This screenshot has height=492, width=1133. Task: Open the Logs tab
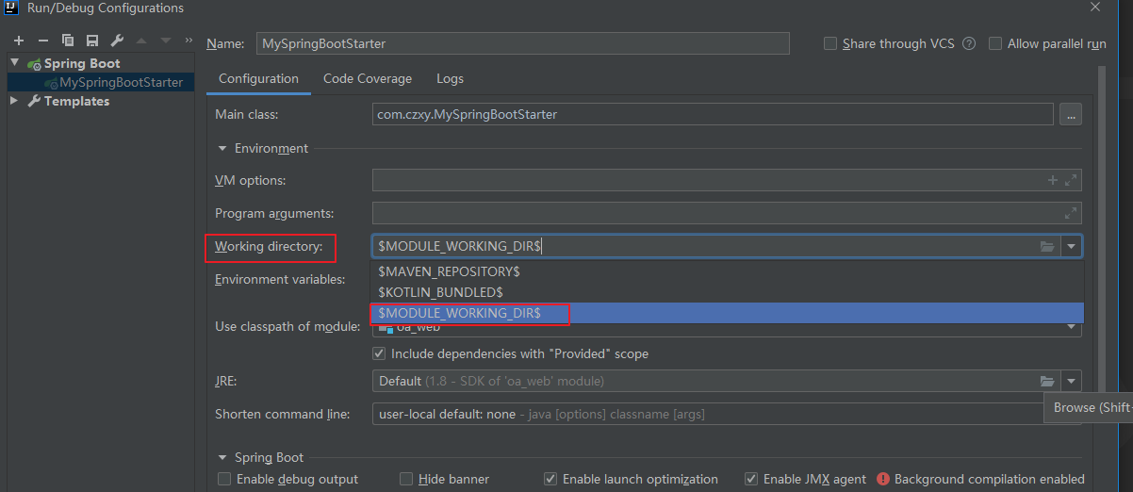point(450,79)
